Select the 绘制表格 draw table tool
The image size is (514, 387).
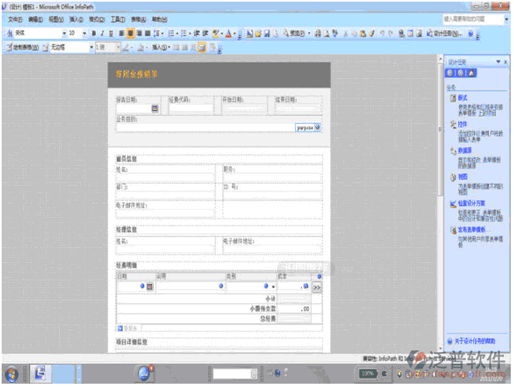pyautogui.click(x=25, y=47)
